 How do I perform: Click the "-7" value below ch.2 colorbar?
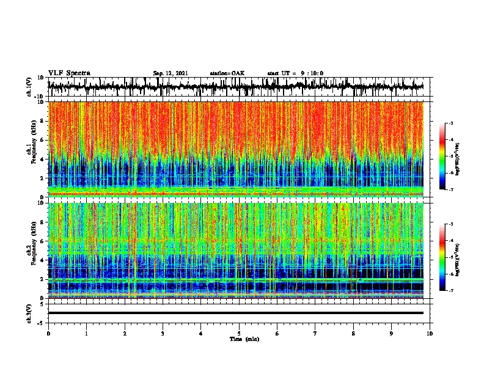451,290
